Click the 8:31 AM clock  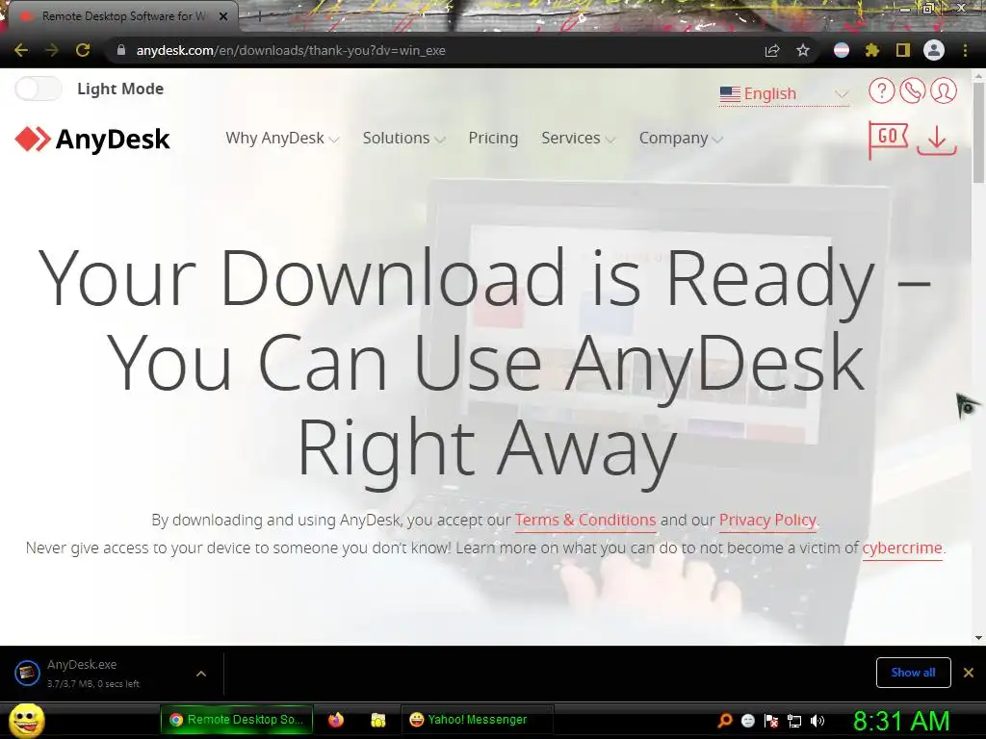[x=901, y=722]
